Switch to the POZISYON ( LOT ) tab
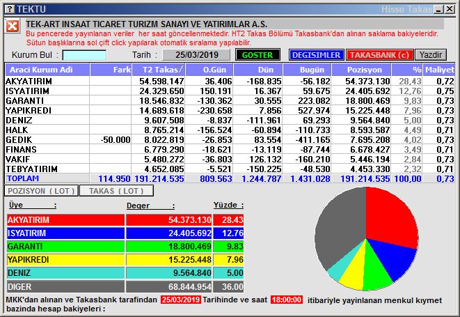460x317 pixels. [x=40, y=190]
